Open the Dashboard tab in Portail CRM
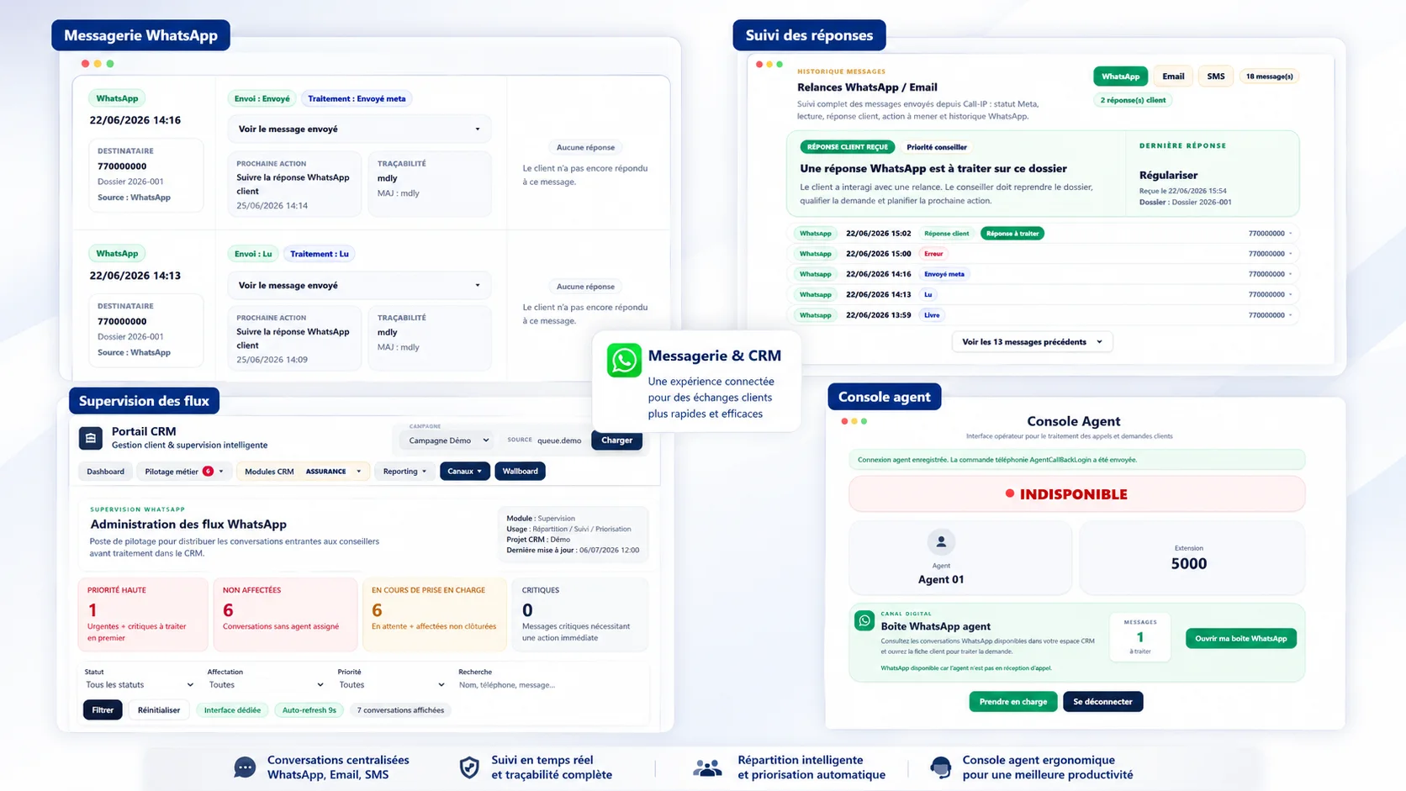Image resolution: width=1406 pixels, height=791 pixels. click(105, 472)
